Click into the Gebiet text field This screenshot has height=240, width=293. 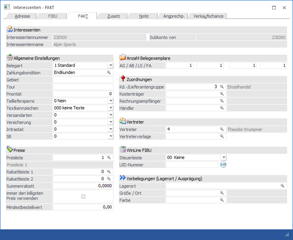pos(82,80)
